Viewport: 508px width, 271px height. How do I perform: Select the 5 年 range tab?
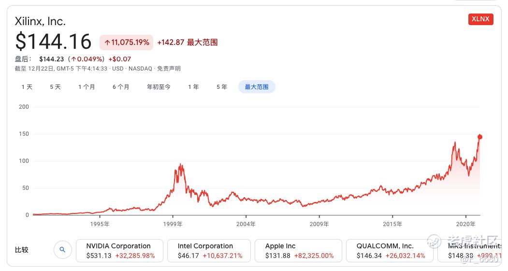222,87
